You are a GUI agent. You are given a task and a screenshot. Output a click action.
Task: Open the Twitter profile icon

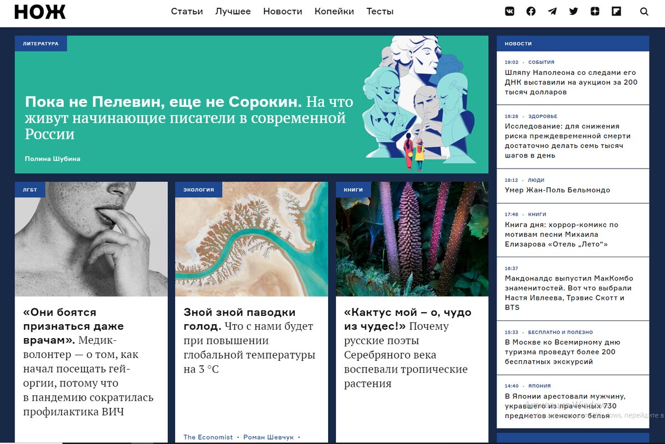point(574,11)
